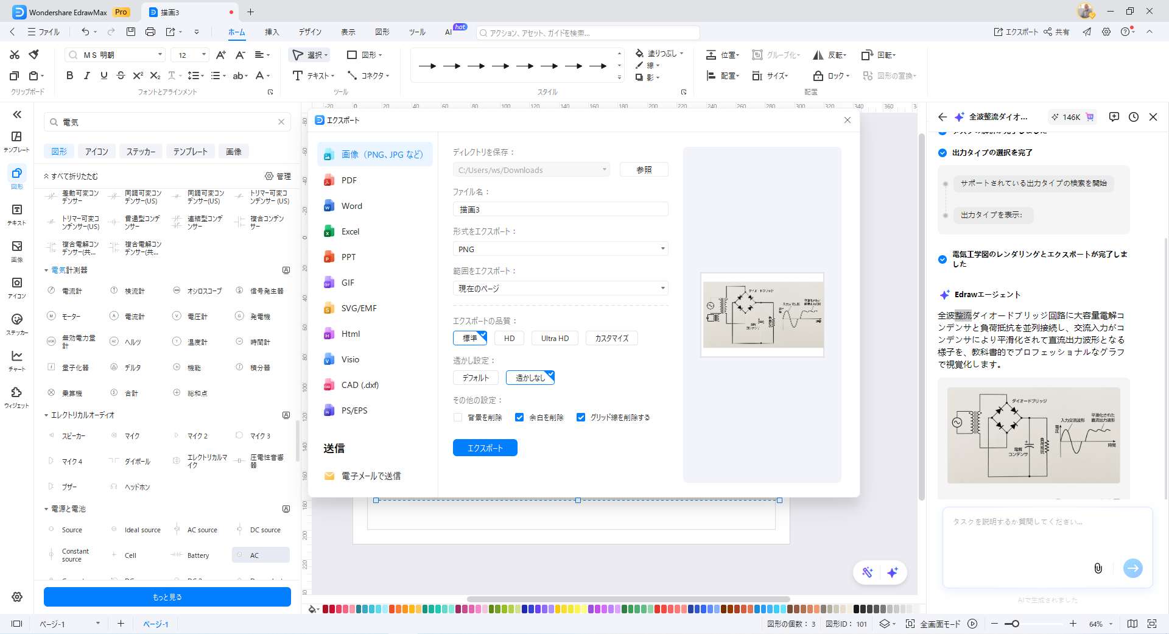
Task: Enable 背景を削除 option
Action: click(457, 417)
